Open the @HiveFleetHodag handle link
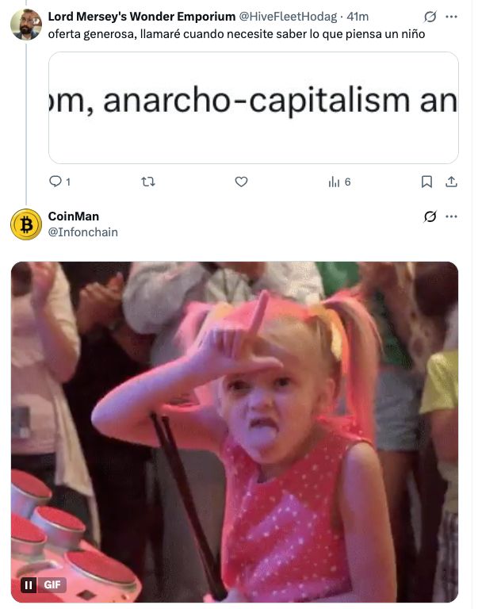478x609 pixels. [288, 17]
